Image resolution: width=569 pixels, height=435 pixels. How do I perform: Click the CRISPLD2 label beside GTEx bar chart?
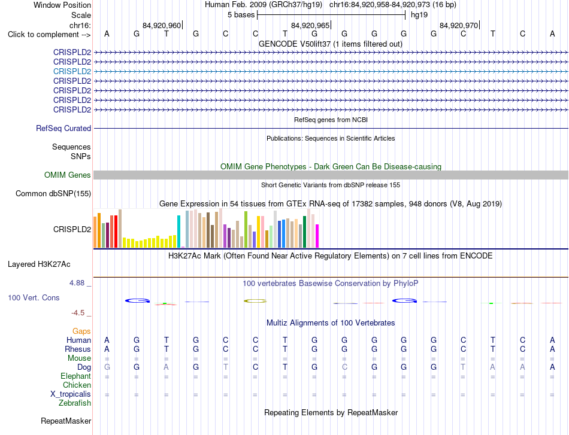72,229
